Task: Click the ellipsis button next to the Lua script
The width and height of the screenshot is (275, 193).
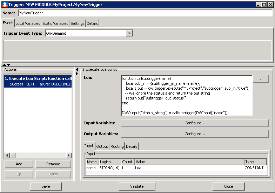Action: click(261, 80)
